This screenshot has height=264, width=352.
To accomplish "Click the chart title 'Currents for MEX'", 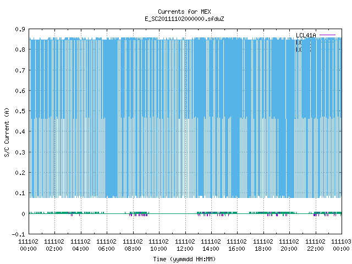I will click(184, 12).
